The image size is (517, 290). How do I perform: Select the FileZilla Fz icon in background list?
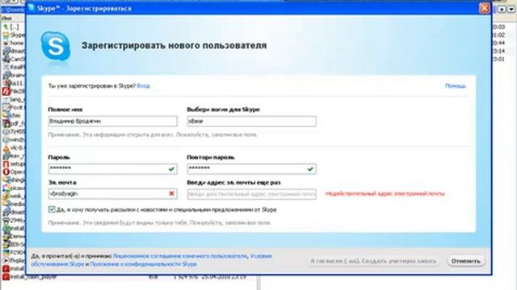pyautogui.click(x=6, y=91)
